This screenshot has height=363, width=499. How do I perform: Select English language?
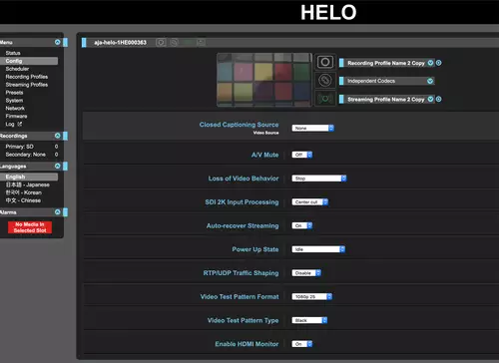point(29,177)
